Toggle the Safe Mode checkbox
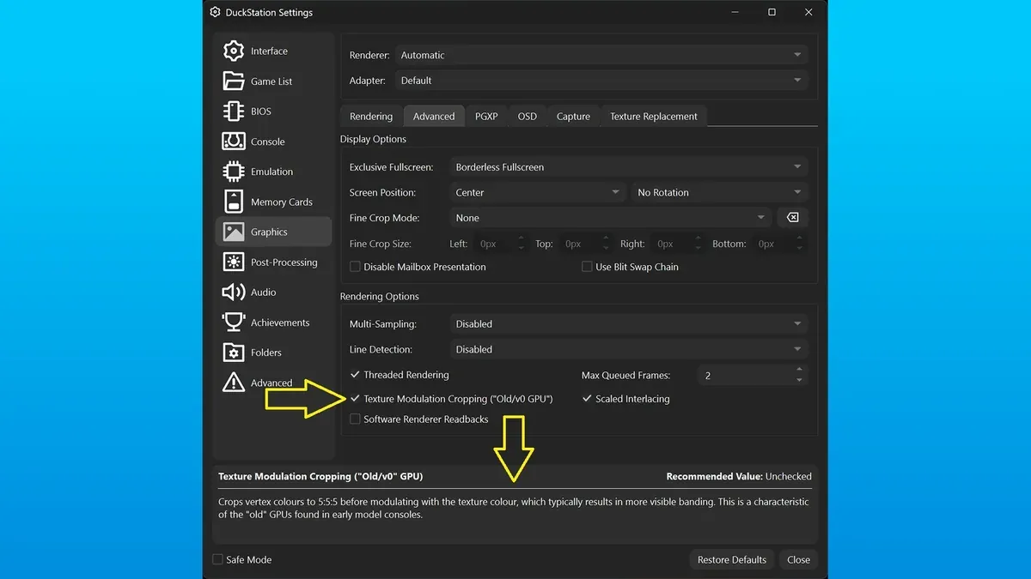Viewport: 1031px width, 579px height. [x=217, y=559]
